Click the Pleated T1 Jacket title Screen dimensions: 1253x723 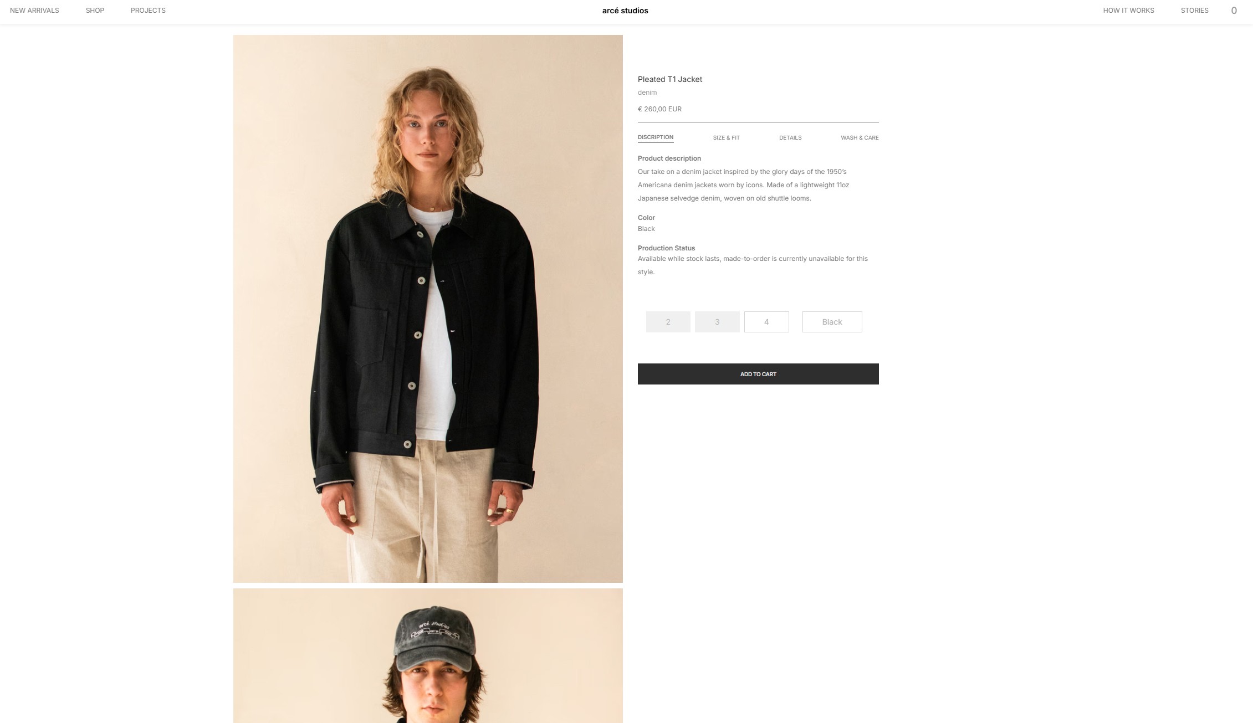670,79
